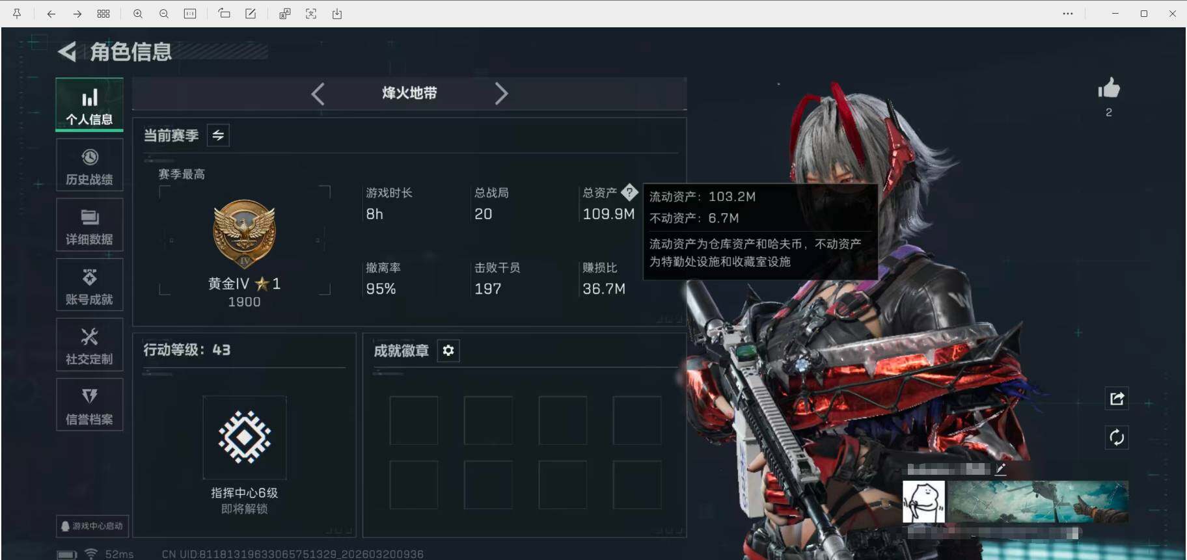
Task: Save the image with the download icon
Action: point(337,14)
